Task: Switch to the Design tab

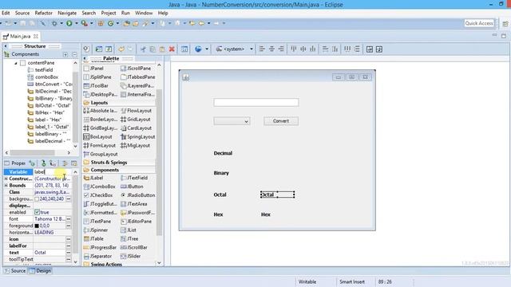Action: tap(40, 271)
